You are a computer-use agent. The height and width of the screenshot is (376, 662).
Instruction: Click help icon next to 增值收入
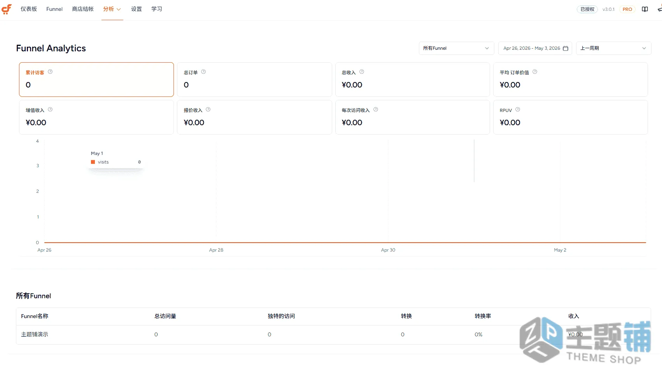(x=50, y=110)
